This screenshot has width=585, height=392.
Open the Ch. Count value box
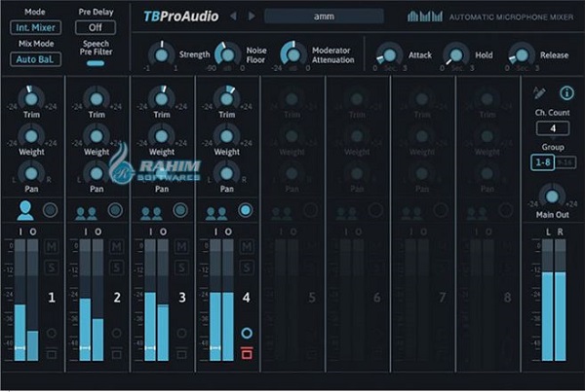click(553, 128)
